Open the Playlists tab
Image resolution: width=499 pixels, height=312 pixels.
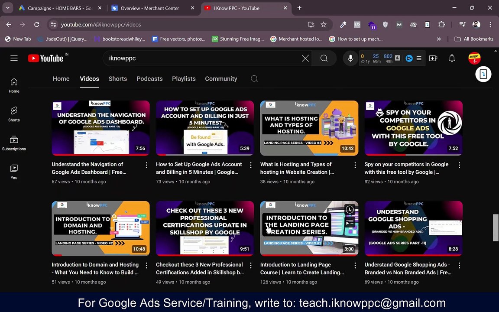tap(184, 78)
